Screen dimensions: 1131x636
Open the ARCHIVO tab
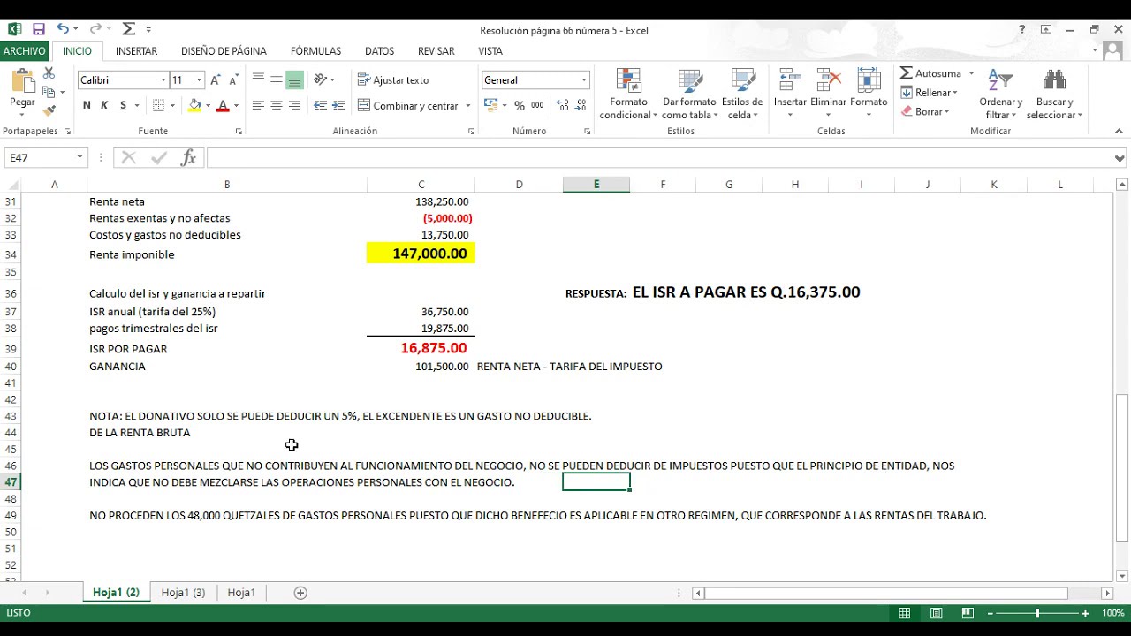[24, 51]
